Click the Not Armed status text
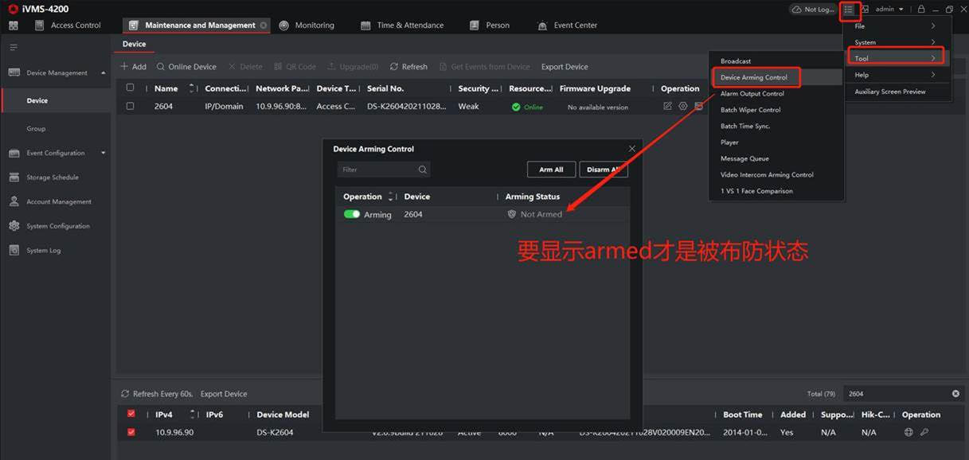Image resolution: width=969 pixels, height=460 pixels. (x=541, y=214)
